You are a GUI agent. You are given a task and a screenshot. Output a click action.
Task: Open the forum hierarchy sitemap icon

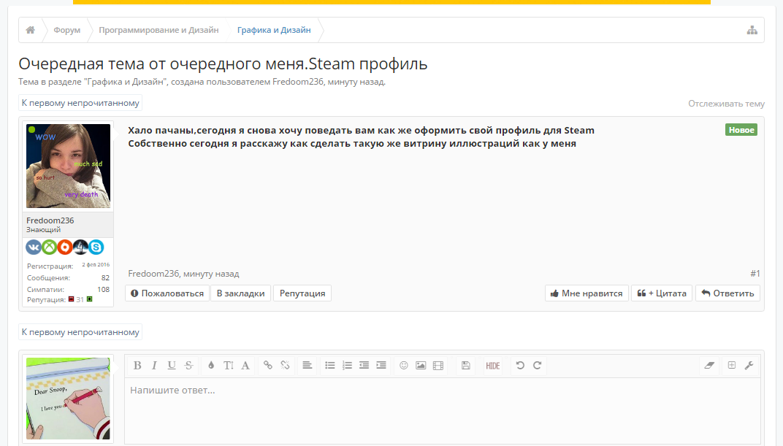[752, 30]
